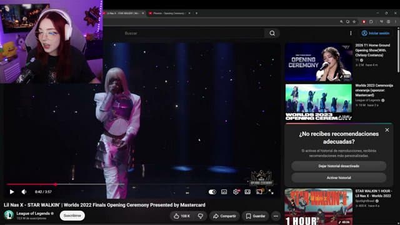Turn on subtitles in the player
The image size is (400, 225).
pyautogui.click(x=224, y=192)
